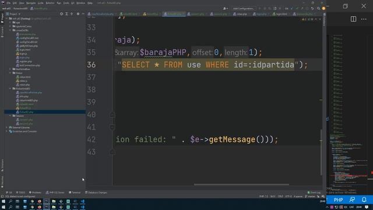Open the TODO tool window tab

pos(20,192)
